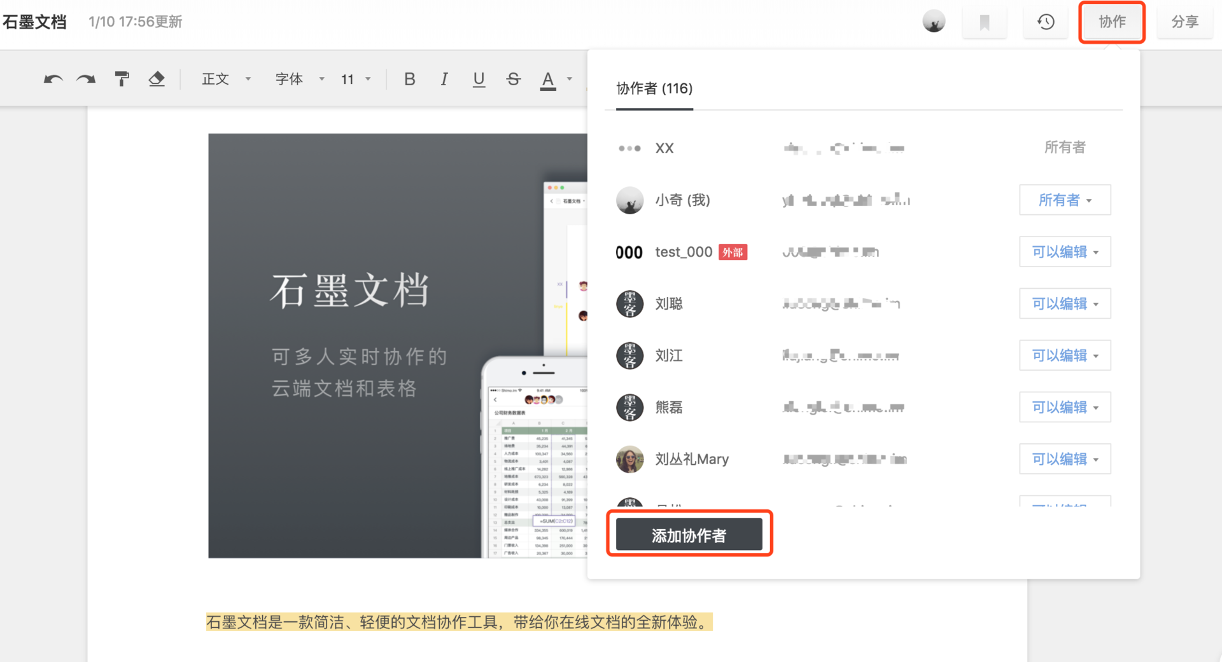1222x662 pixels.
Task: Open test_000's 可以编辑 permission dropdown
Action: click(x=1065, y=252)
